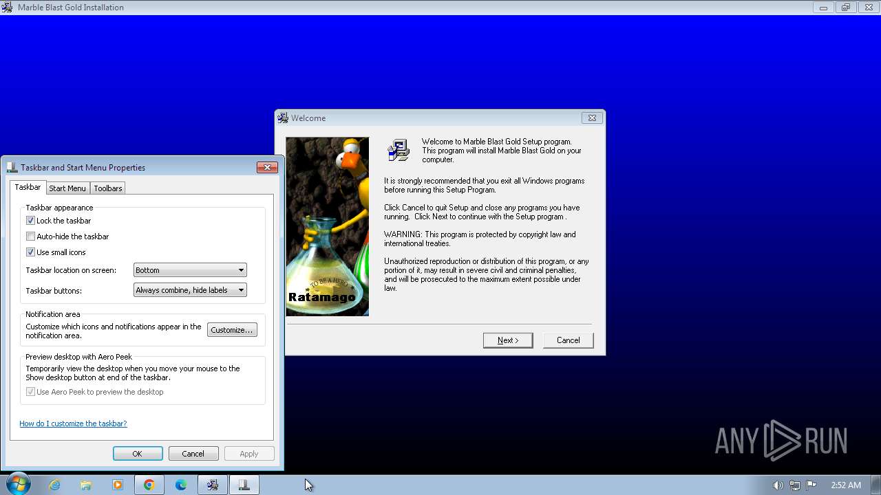
Task: Click the 2:52 AM taskbar clock
Action: coord(846,485)
